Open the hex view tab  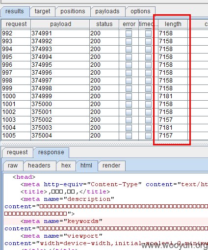[x=66, y=166]
